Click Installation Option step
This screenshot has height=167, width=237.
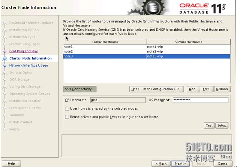point(24,30)
